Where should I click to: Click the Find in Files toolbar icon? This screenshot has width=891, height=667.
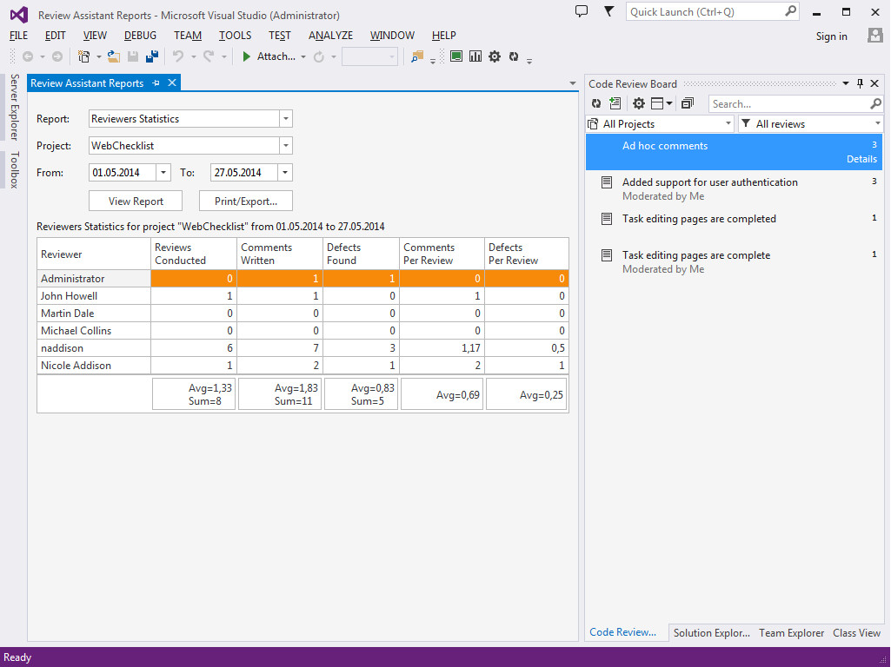[417, 56]
